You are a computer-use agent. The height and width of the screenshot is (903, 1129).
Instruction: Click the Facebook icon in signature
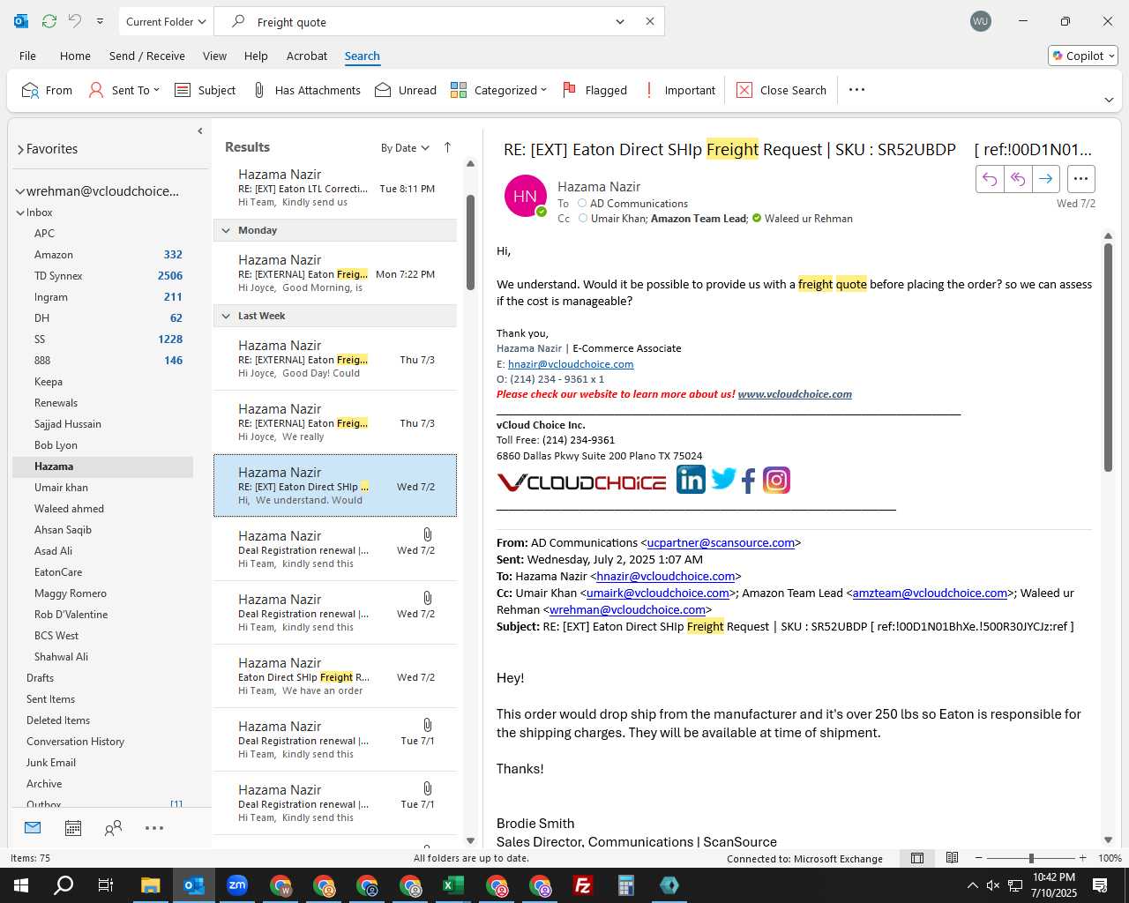(x=748, y=481)
